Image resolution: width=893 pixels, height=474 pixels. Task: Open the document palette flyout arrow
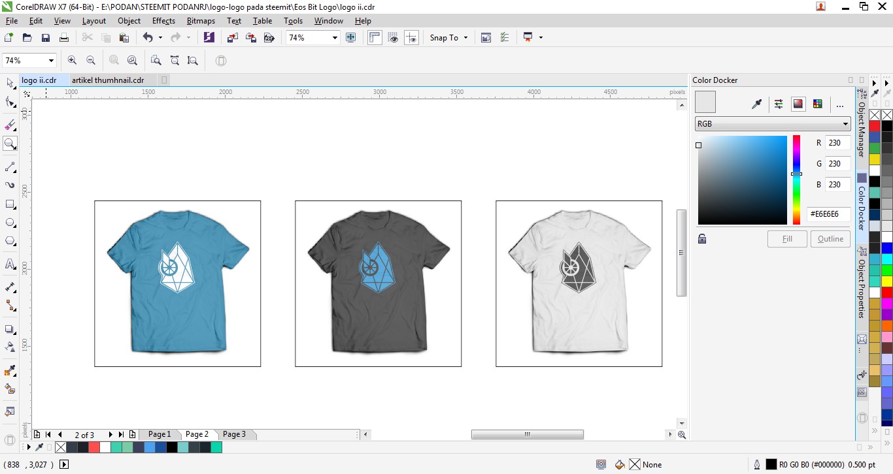point(28,447)
